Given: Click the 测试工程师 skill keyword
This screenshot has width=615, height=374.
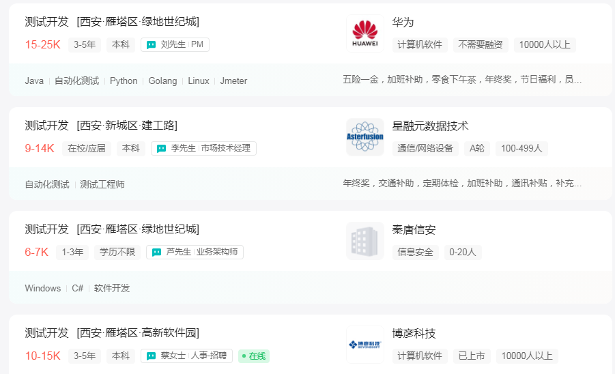Looking at the screenshot, I should 102,184.
